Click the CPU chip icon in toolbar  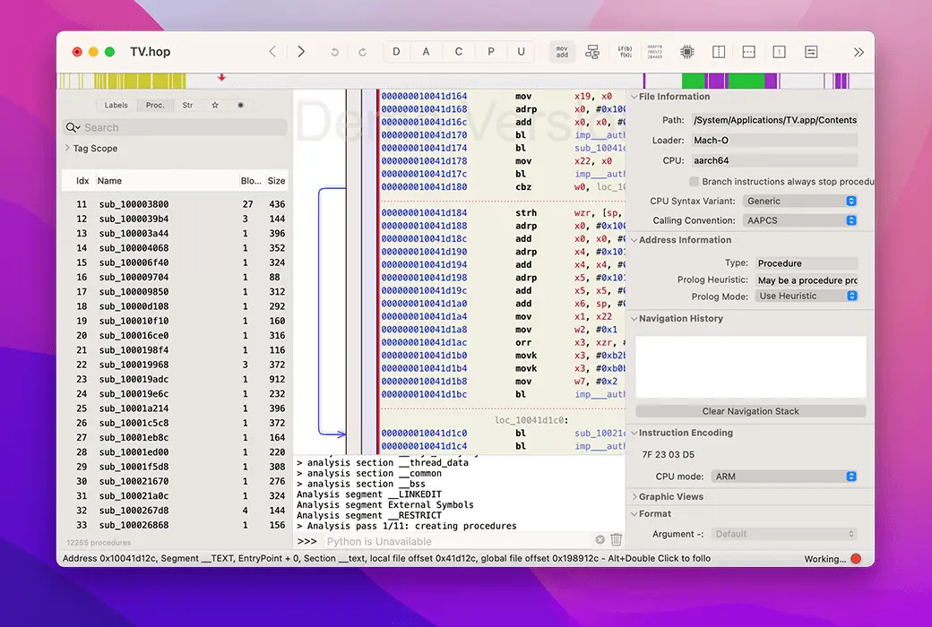[687, 52]
